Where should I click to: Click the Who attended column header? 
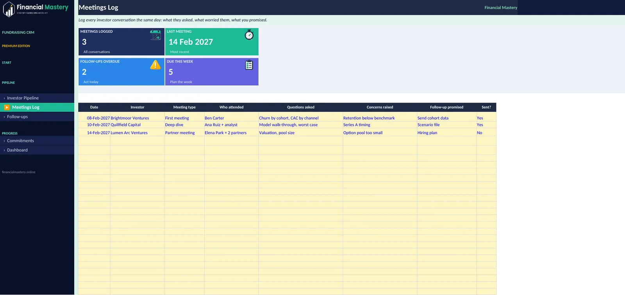pos(231,107)
